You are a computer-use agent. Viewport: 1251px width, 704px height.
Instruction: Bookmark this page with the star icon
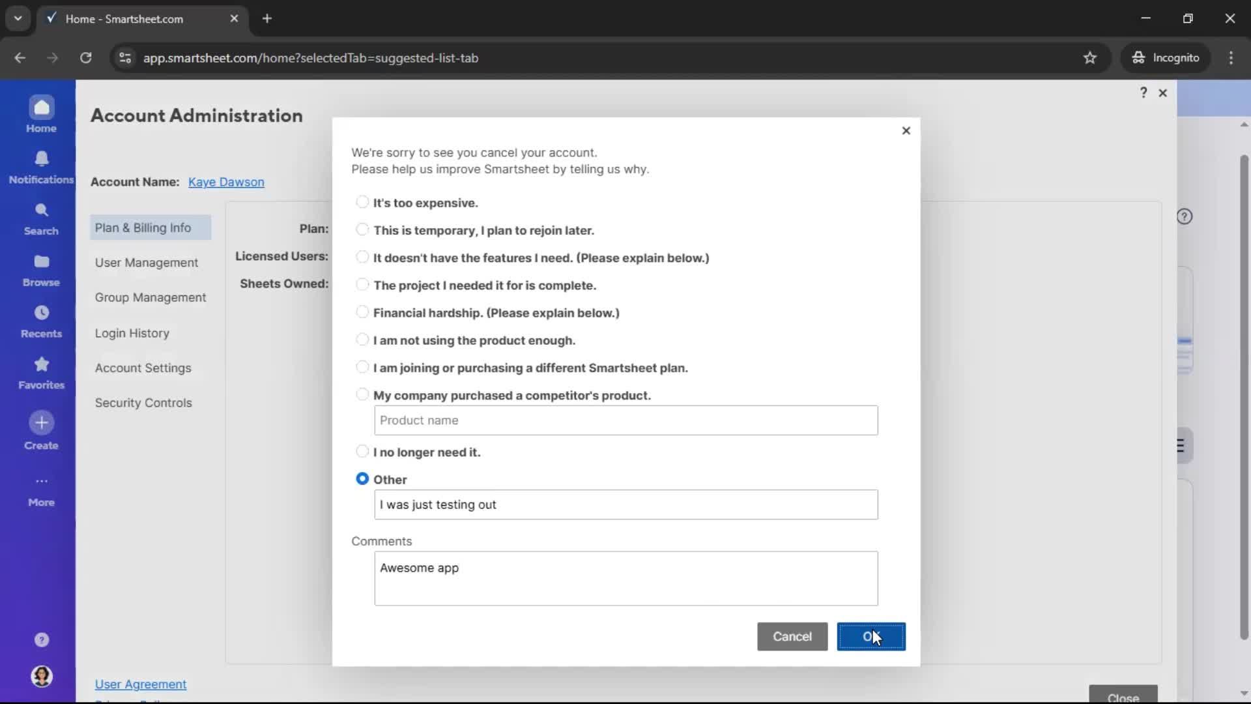point(1089,58)
